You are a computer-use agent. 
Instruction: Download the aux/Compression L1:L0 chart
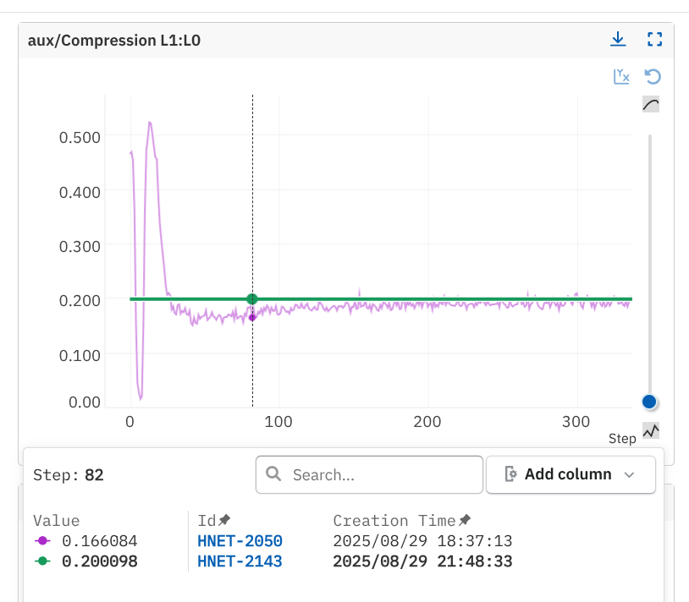618,39
